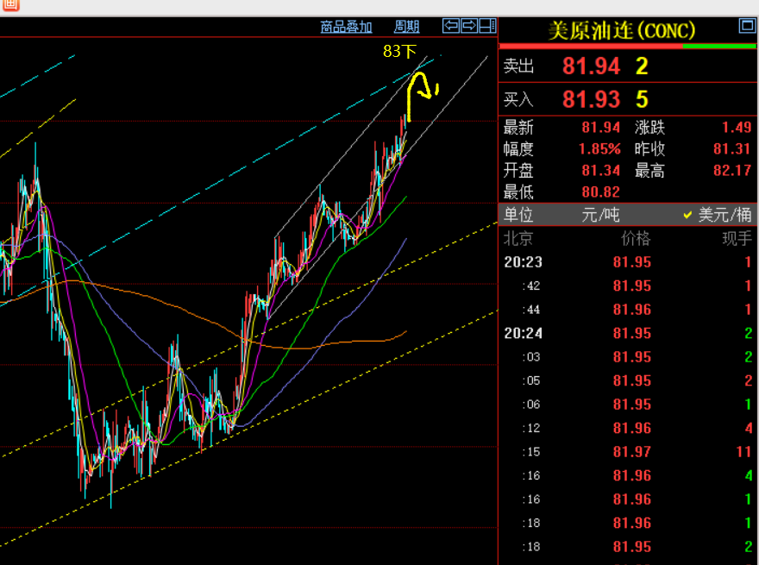Viewport: 759px width, 565px height.
Task: Select the :15 tick row at 81.97
Action: tap(628, 452)
